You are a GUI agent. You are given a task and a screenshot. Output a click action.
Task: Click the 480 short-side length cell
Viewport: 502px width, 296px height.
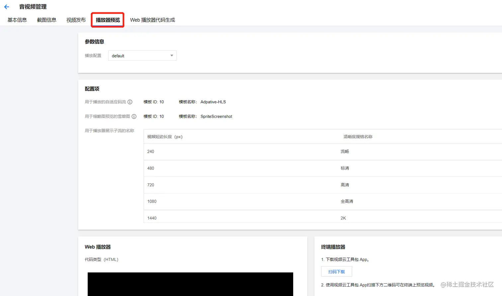pyautogui.click(x=151, y=168)
